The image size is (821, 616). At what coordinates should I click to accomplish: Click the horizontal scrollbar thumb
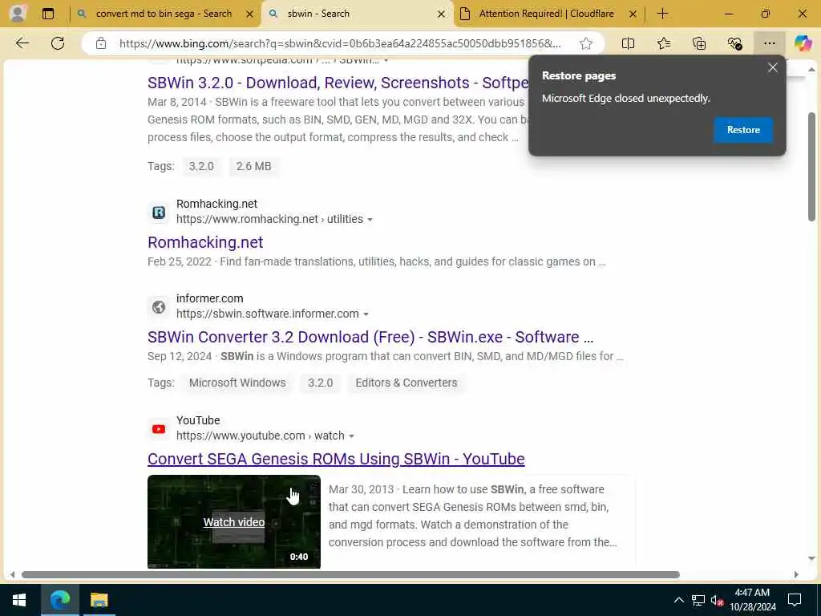click(x=350, y=574)
